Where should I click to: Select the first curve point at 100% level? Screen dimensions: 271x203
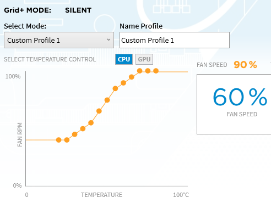[140, 71]
